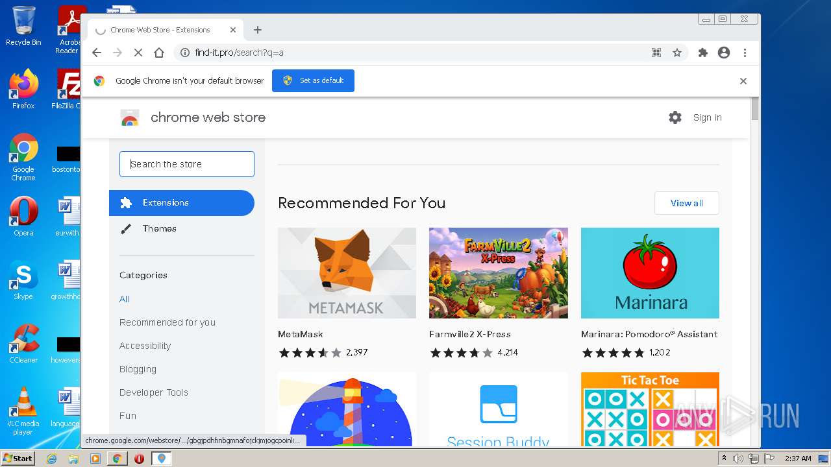Choose the Recommended for you category
Screen dimensions: 831x467
(167, 322)
